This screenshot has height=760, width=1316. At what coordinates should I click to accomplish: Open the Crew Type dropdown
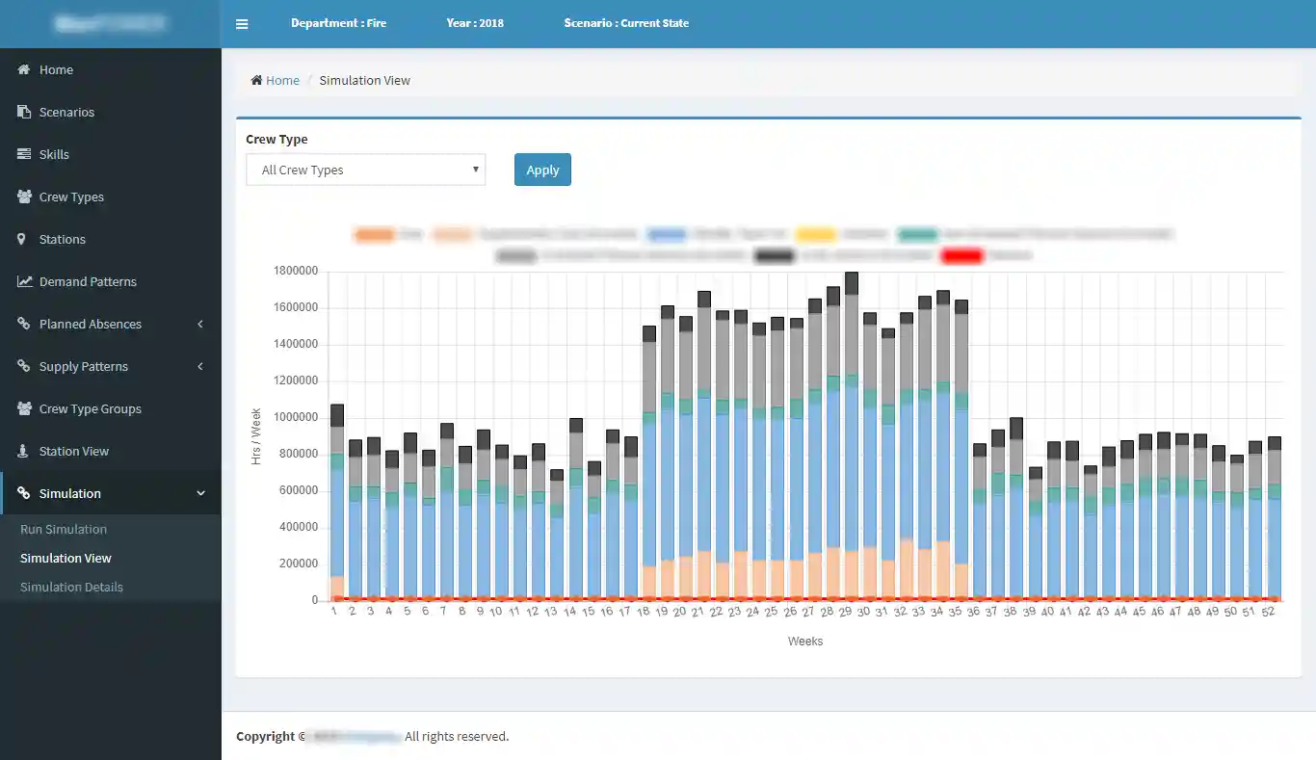click(x=366, y=170)
